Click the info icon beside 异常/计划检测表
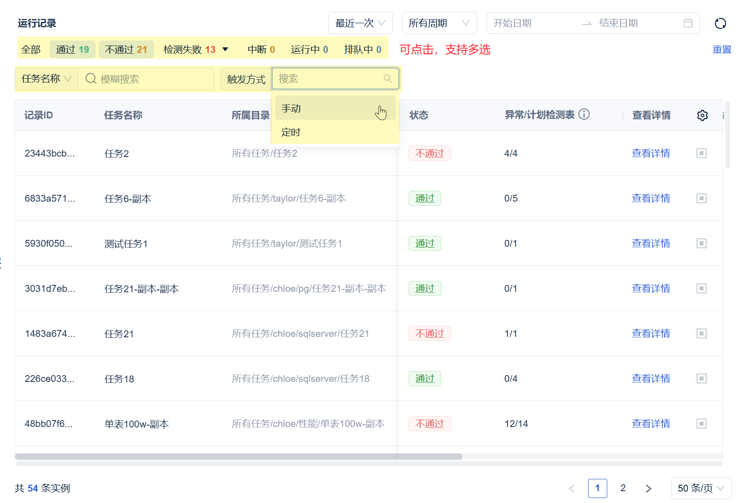Screen dimensions: 738x503 click(584, 114)
